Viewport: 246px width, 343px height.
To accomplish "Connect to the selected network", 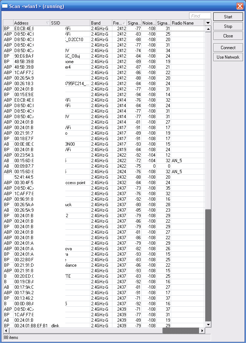I will click(x=228, y=48).
